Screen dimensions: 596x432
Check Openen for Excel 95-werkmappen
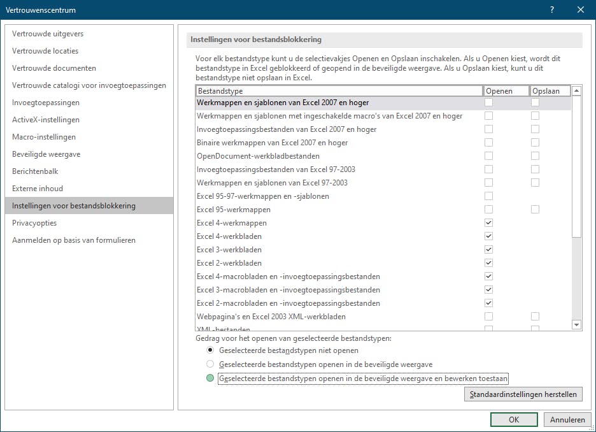point(488,210)
